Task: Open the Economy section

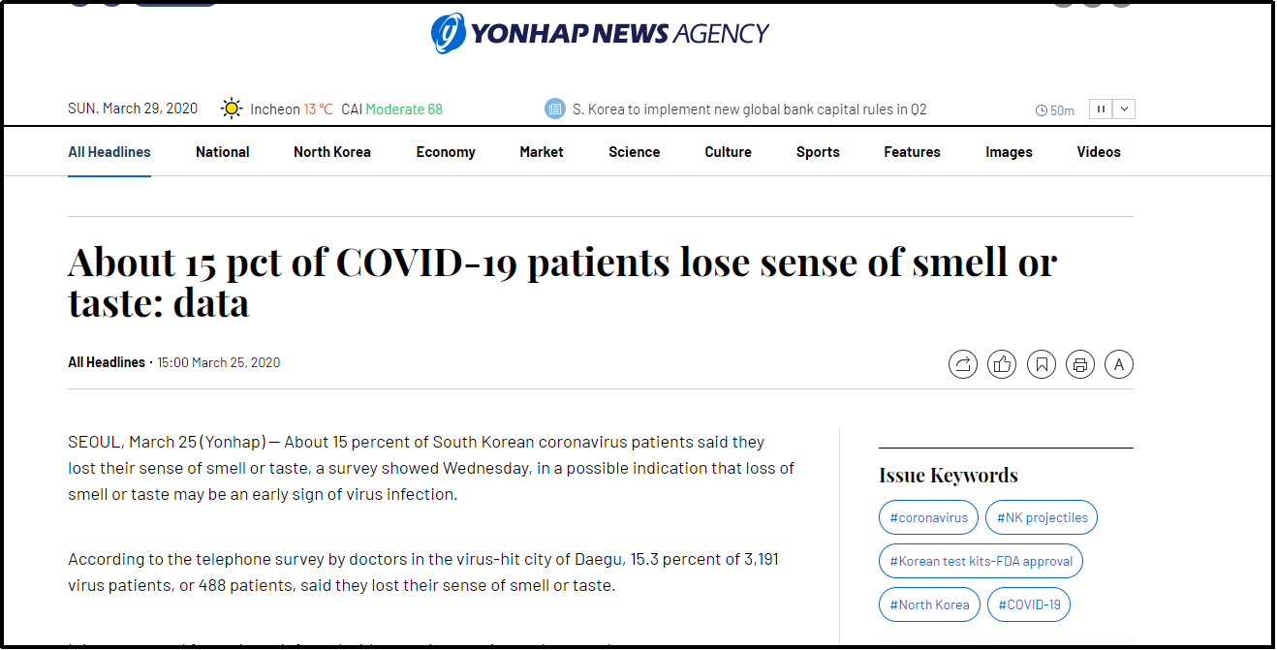Action: tap(446, 152)
